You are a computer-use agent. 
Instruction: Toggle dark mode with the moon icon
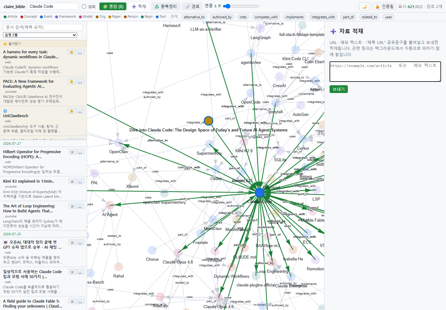(365, 7)
